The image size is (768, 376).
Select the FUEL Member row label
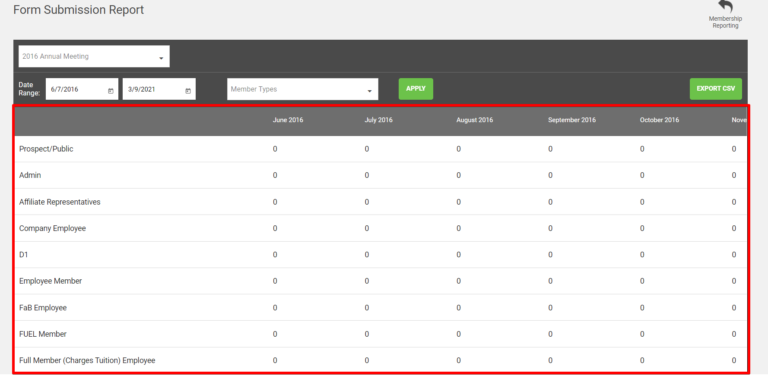click(x=43, y=334)
